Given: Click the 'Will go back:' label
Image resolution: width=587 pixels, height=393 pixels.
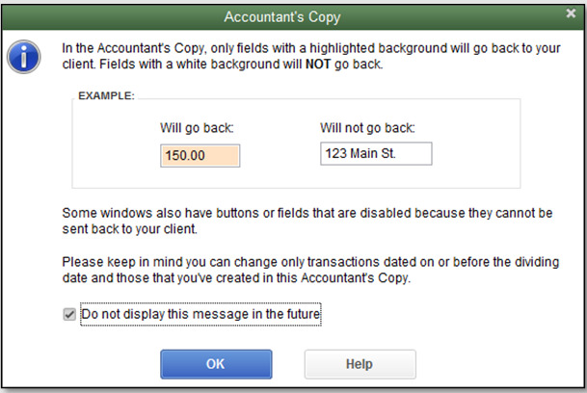Looking at the screenshot, I should point(197,128).
